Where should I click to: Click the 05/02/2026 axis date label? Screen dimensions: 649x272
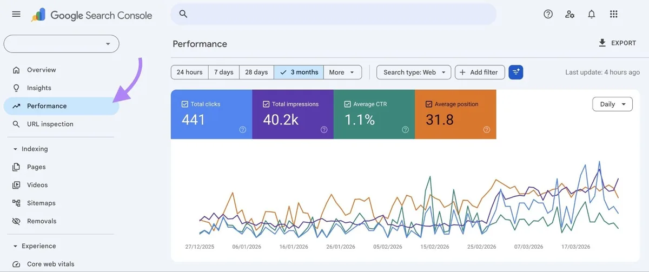point(388,247)
